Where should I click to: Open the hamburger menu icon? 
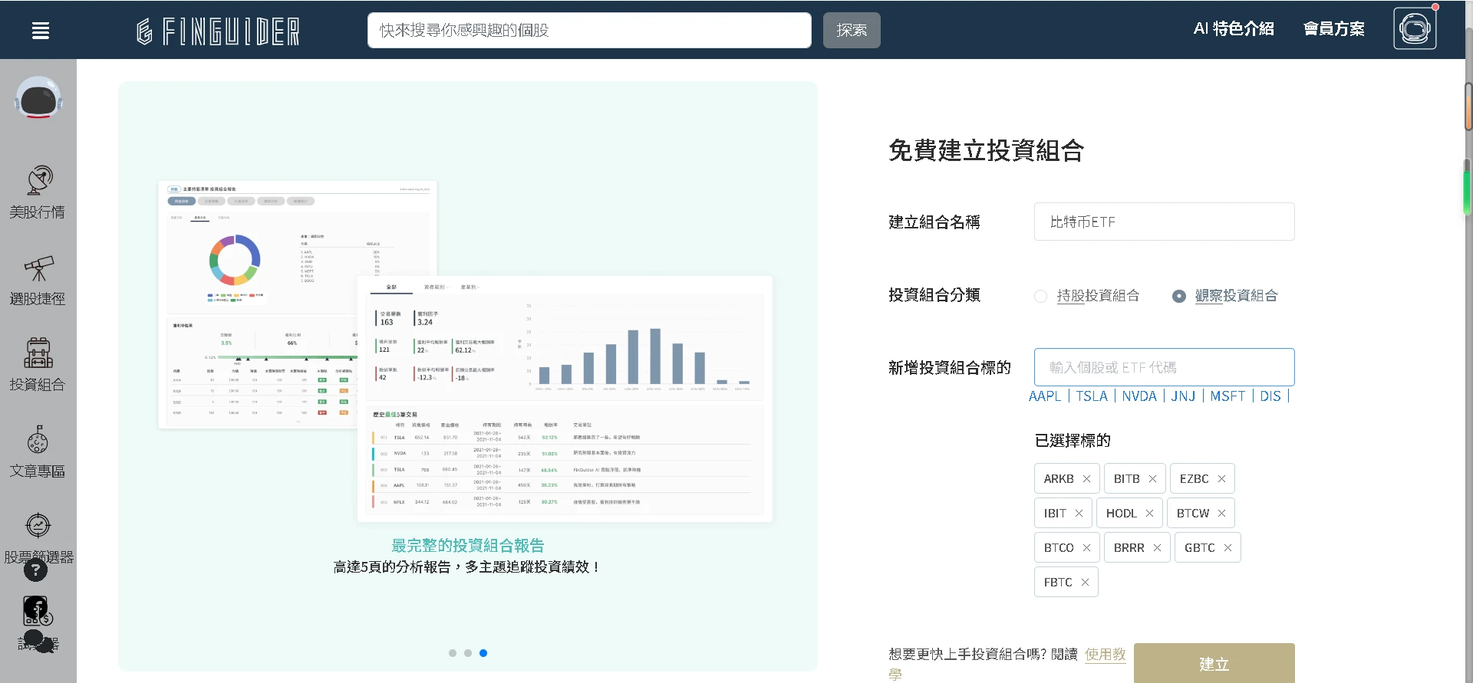pos(41,31)
